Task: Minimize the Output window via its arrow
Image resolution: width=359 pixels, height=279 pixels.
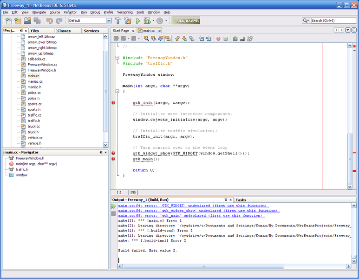Action: (226, 199)
